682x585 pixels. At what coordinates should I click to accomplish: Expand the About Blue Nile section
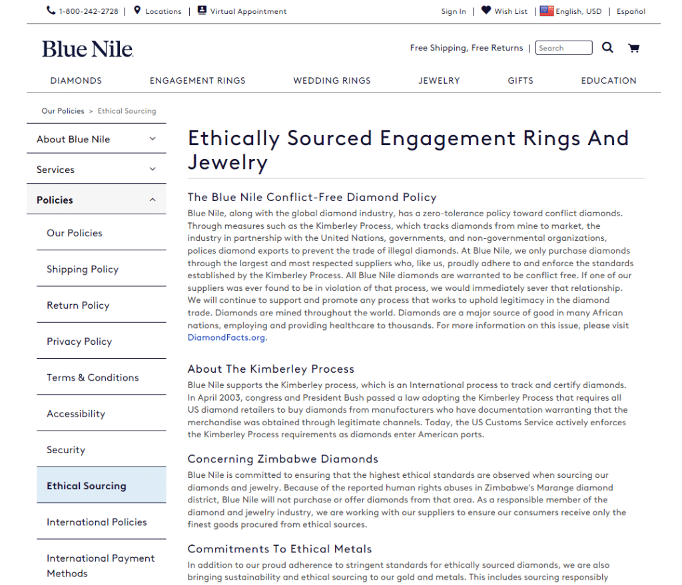(x=97, y=139)
